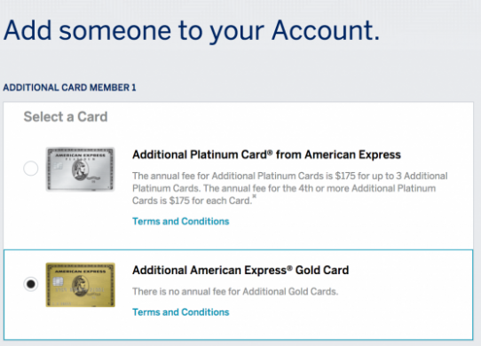This screenshot has height=346, width=481.
Task: Click the 'Additional Card Member 1' label
Action: [x=69, y=88]
